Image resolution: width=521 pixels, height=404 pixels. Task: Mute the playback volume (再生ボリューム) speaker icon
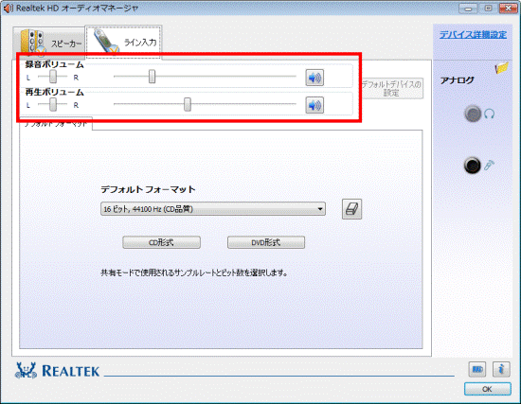[314, 105]
